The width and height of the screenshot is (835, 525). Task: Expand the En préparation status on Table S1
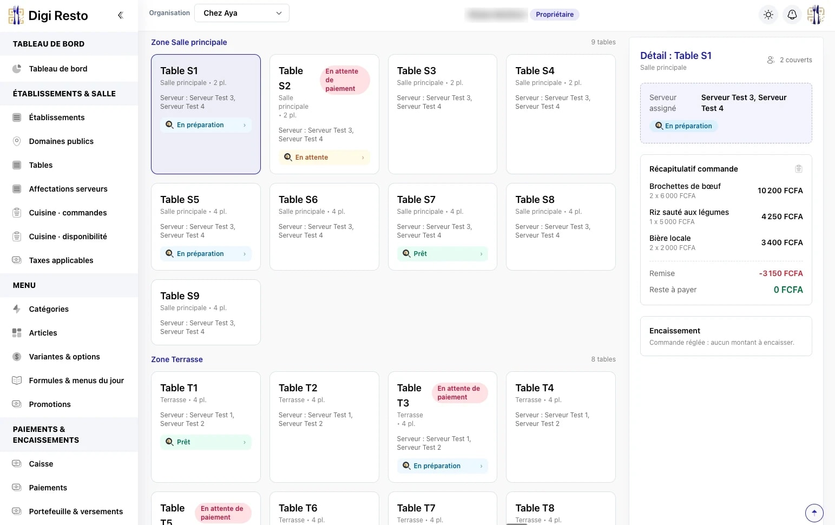point(206,125)
